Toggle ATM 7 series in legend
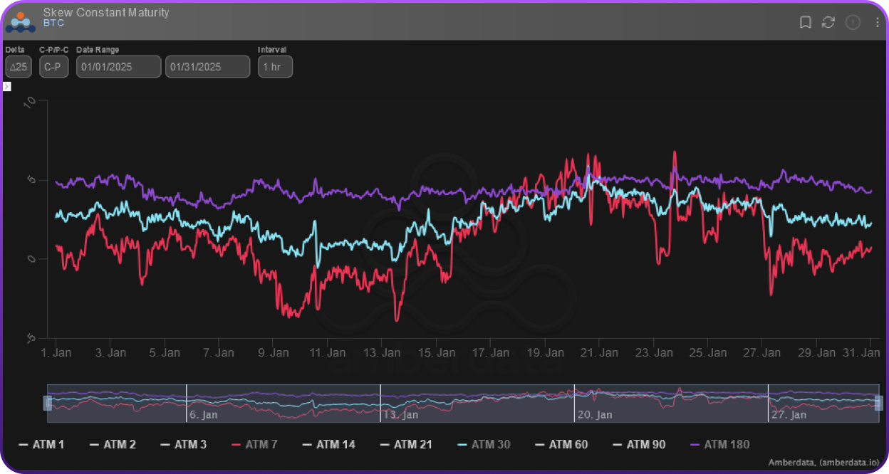The image size is (889, 474). tap(254, 445)
